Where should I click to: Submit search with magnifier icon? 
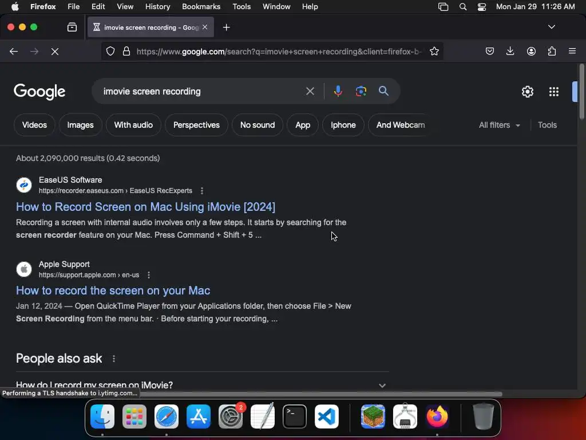pos(383,91)
